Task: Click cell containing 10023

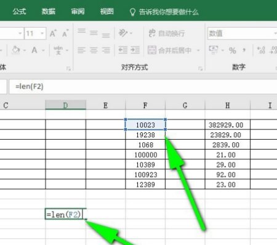Action: click(145, 124)
